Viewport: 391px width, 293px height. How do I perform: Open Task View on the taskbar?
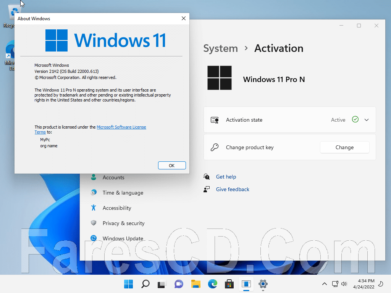162,284
